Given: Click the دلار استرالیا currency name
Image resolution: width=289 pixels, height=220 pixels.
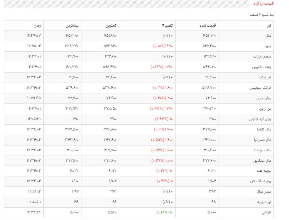Looking at the screenshot, I should pyautogui.click(x=263, y=140).
